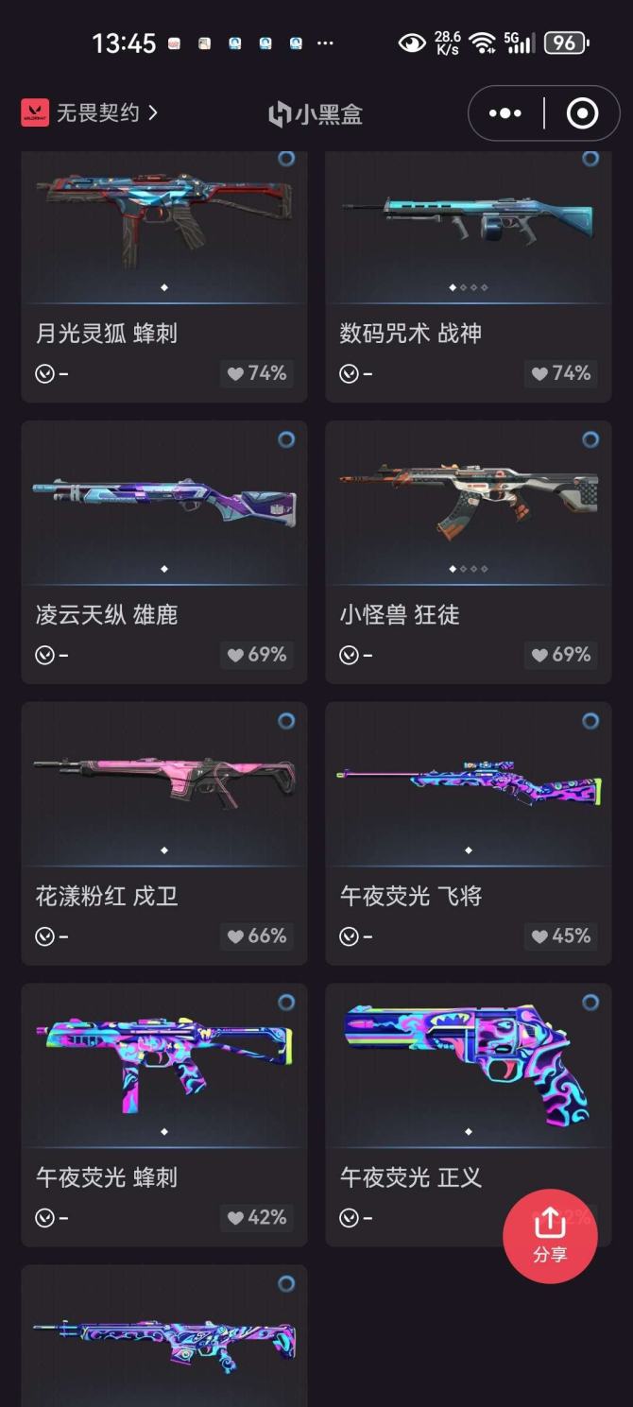Select variant dots on 数码咒术 战神 image
The image size is (633, 1407).
[469, 287]
